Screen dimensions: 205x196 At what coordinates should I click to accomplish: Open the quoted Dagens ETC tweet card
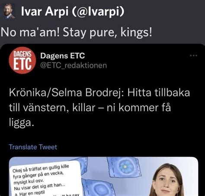102,120
